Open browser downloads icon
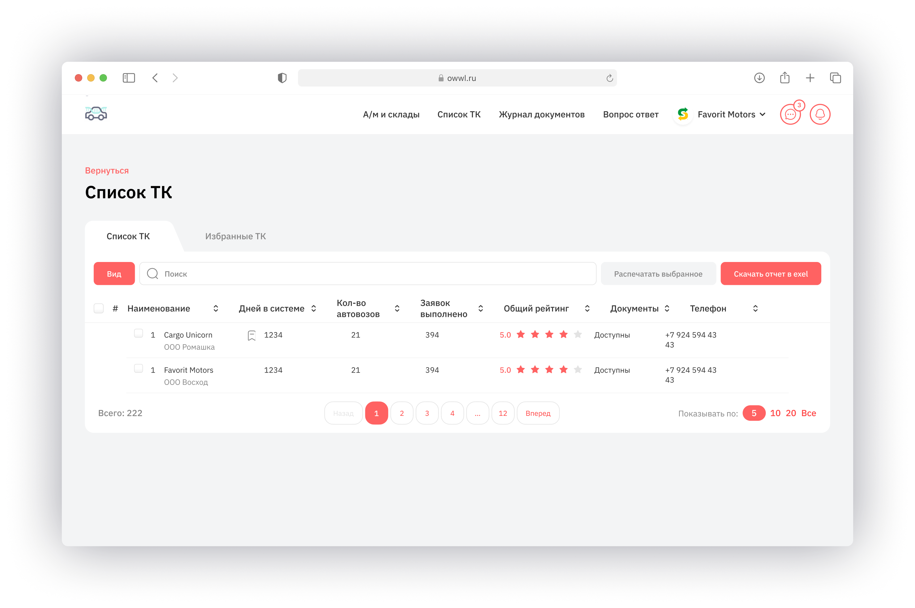This screenshot has height=608, width=915. [759, 78]
